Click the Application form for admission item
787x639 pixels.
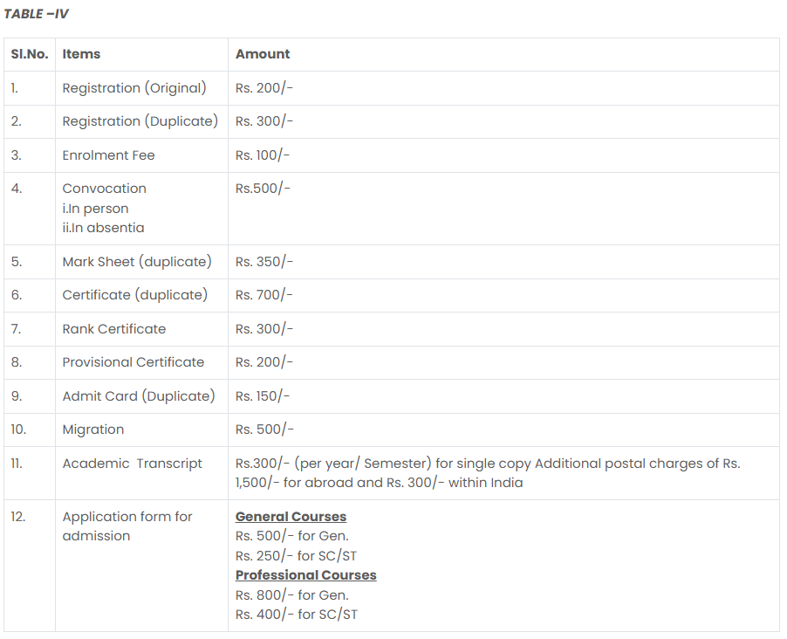(127, 526)
